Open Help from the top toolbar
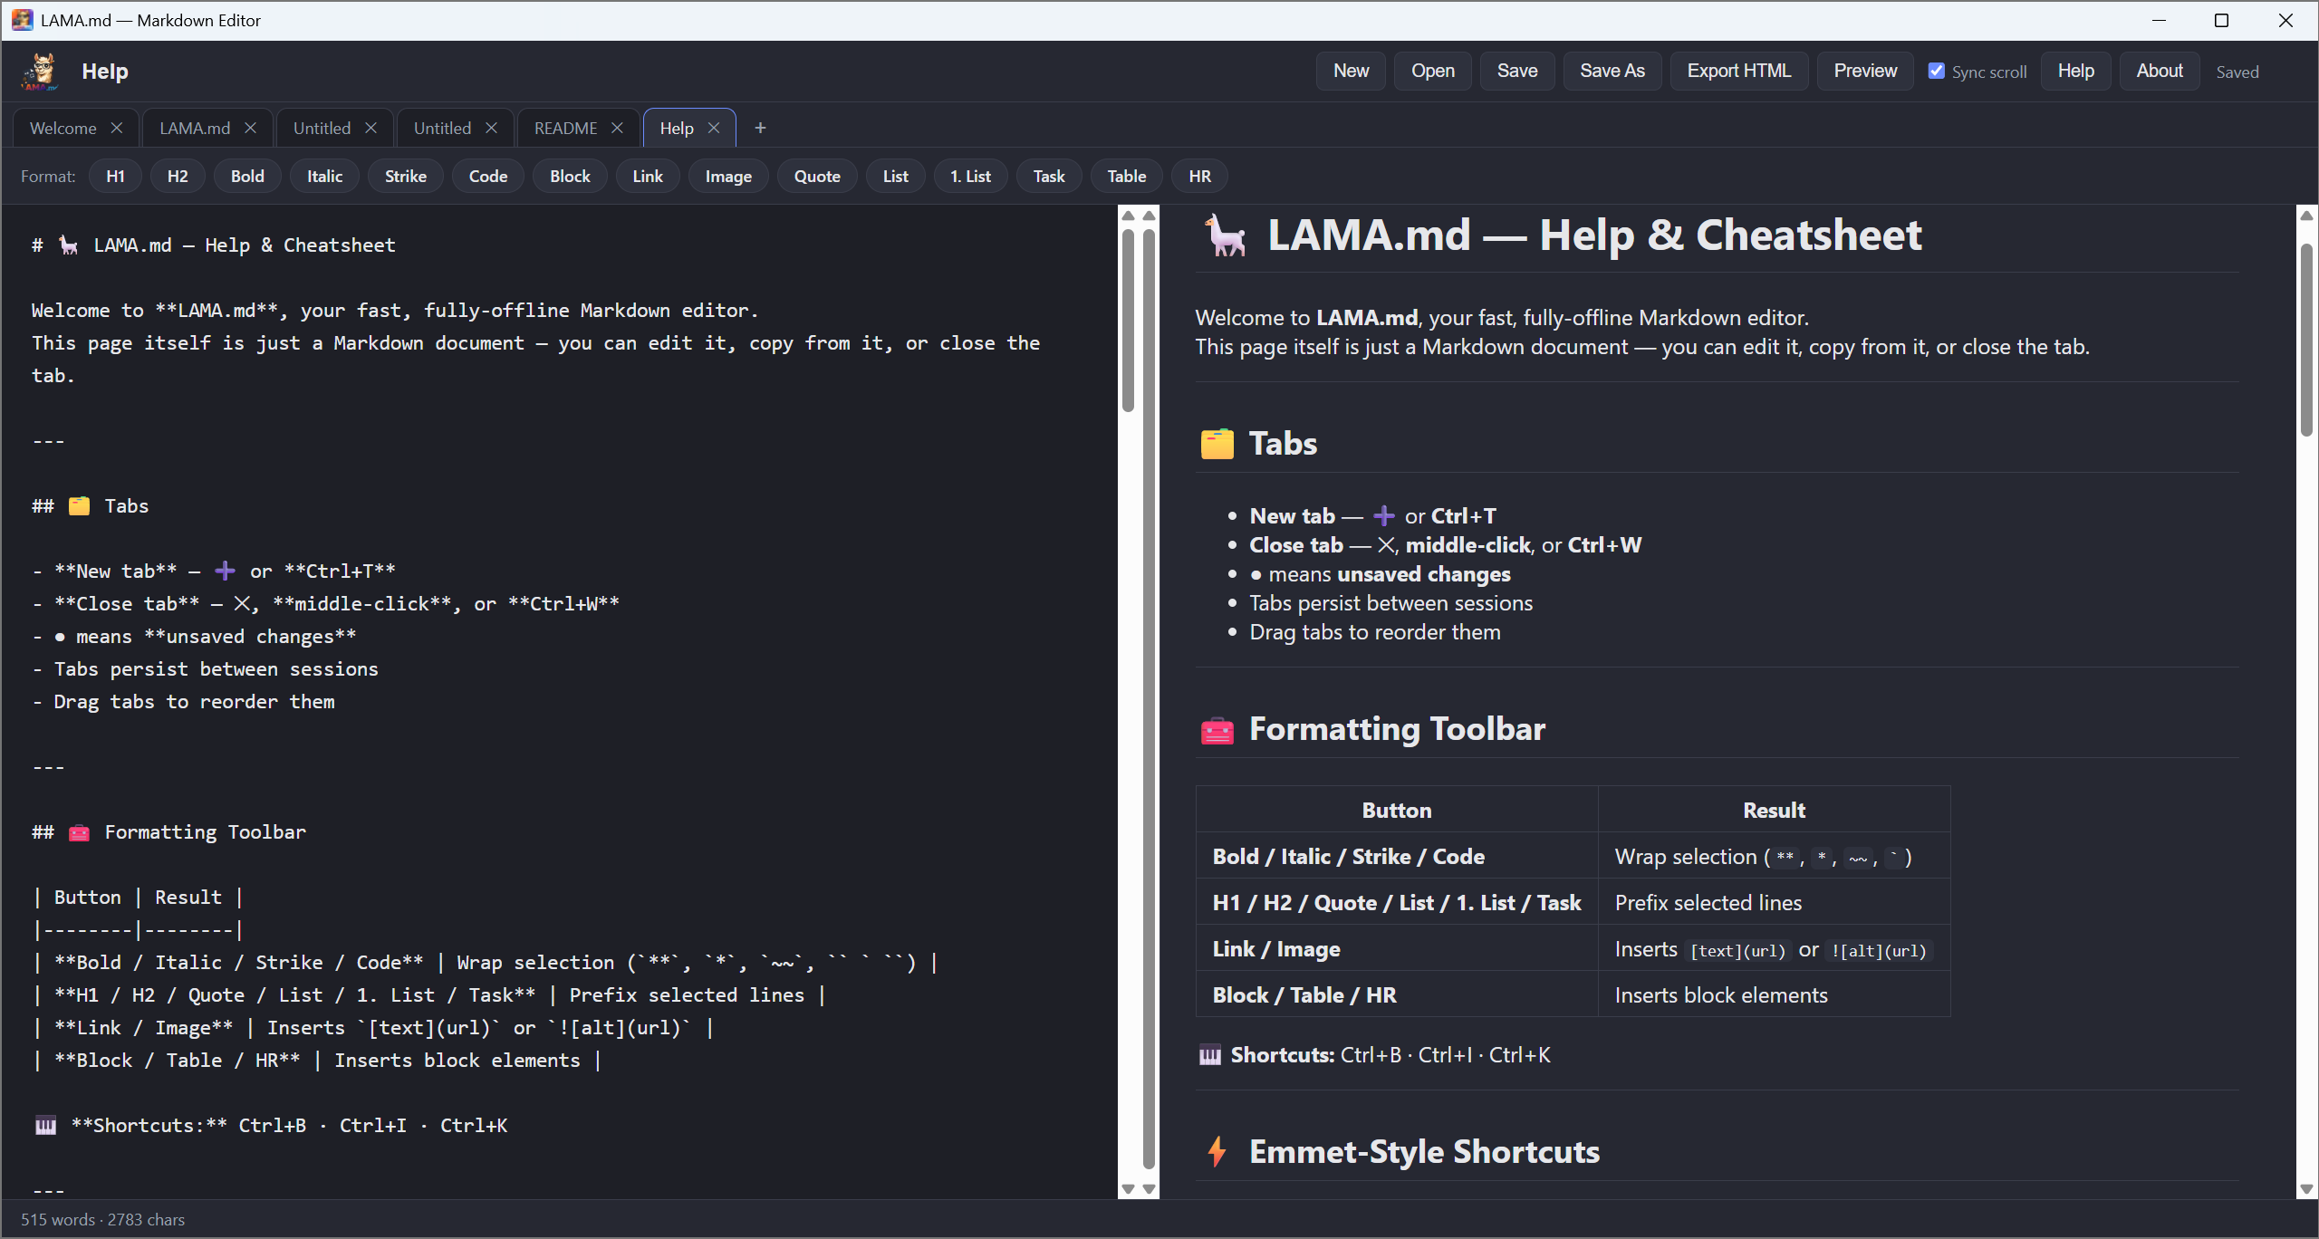Image resolution: width=2319 pixels, height=1239 pixels. (x=2075, y=71)
